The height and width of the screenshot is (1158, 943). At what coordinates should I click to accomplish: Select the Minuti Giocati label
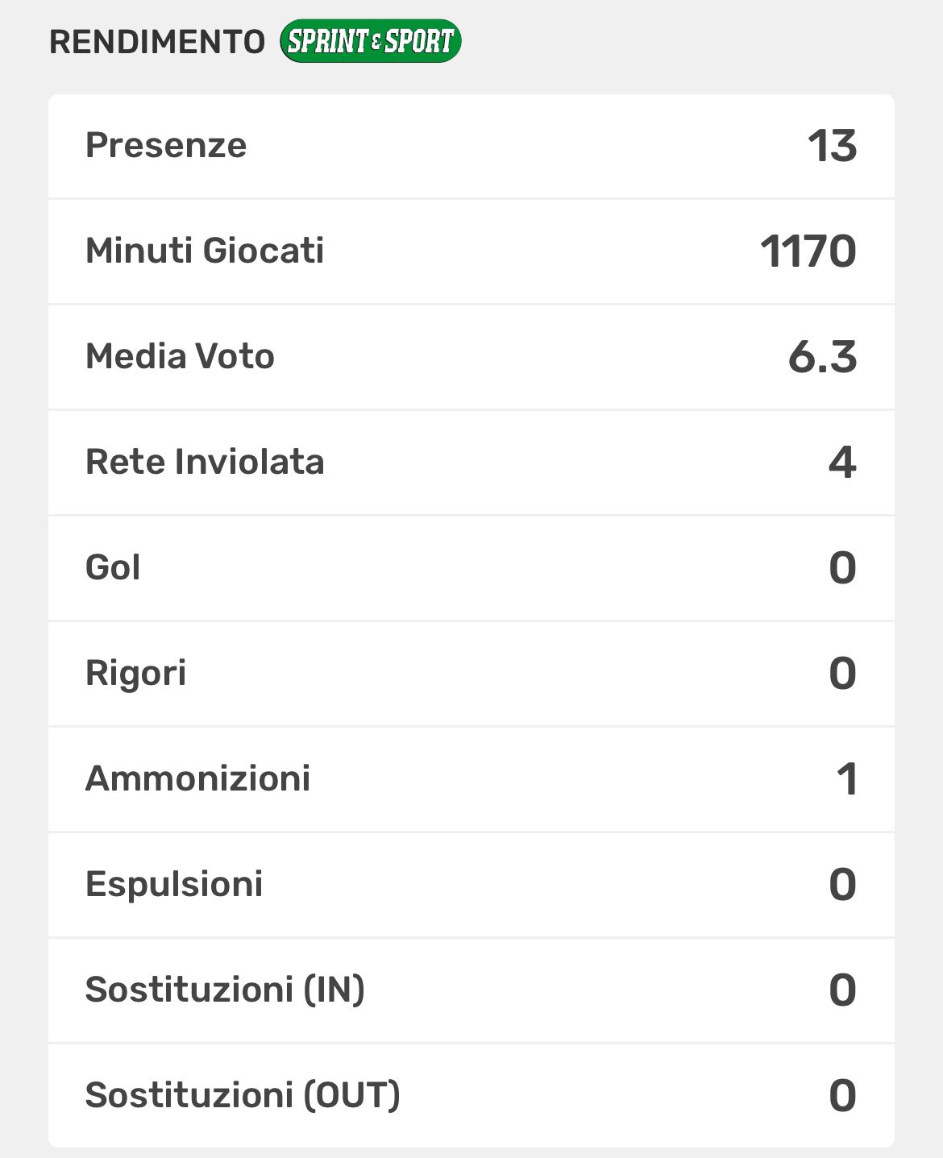tap(205, 251)
